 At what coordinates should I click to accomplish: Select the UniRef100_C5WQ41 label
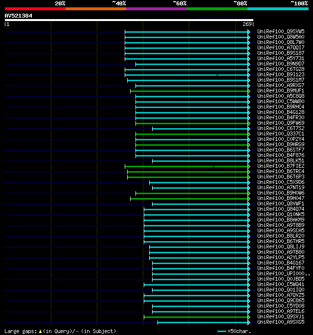pyautogui.click(x=281, y=284)
